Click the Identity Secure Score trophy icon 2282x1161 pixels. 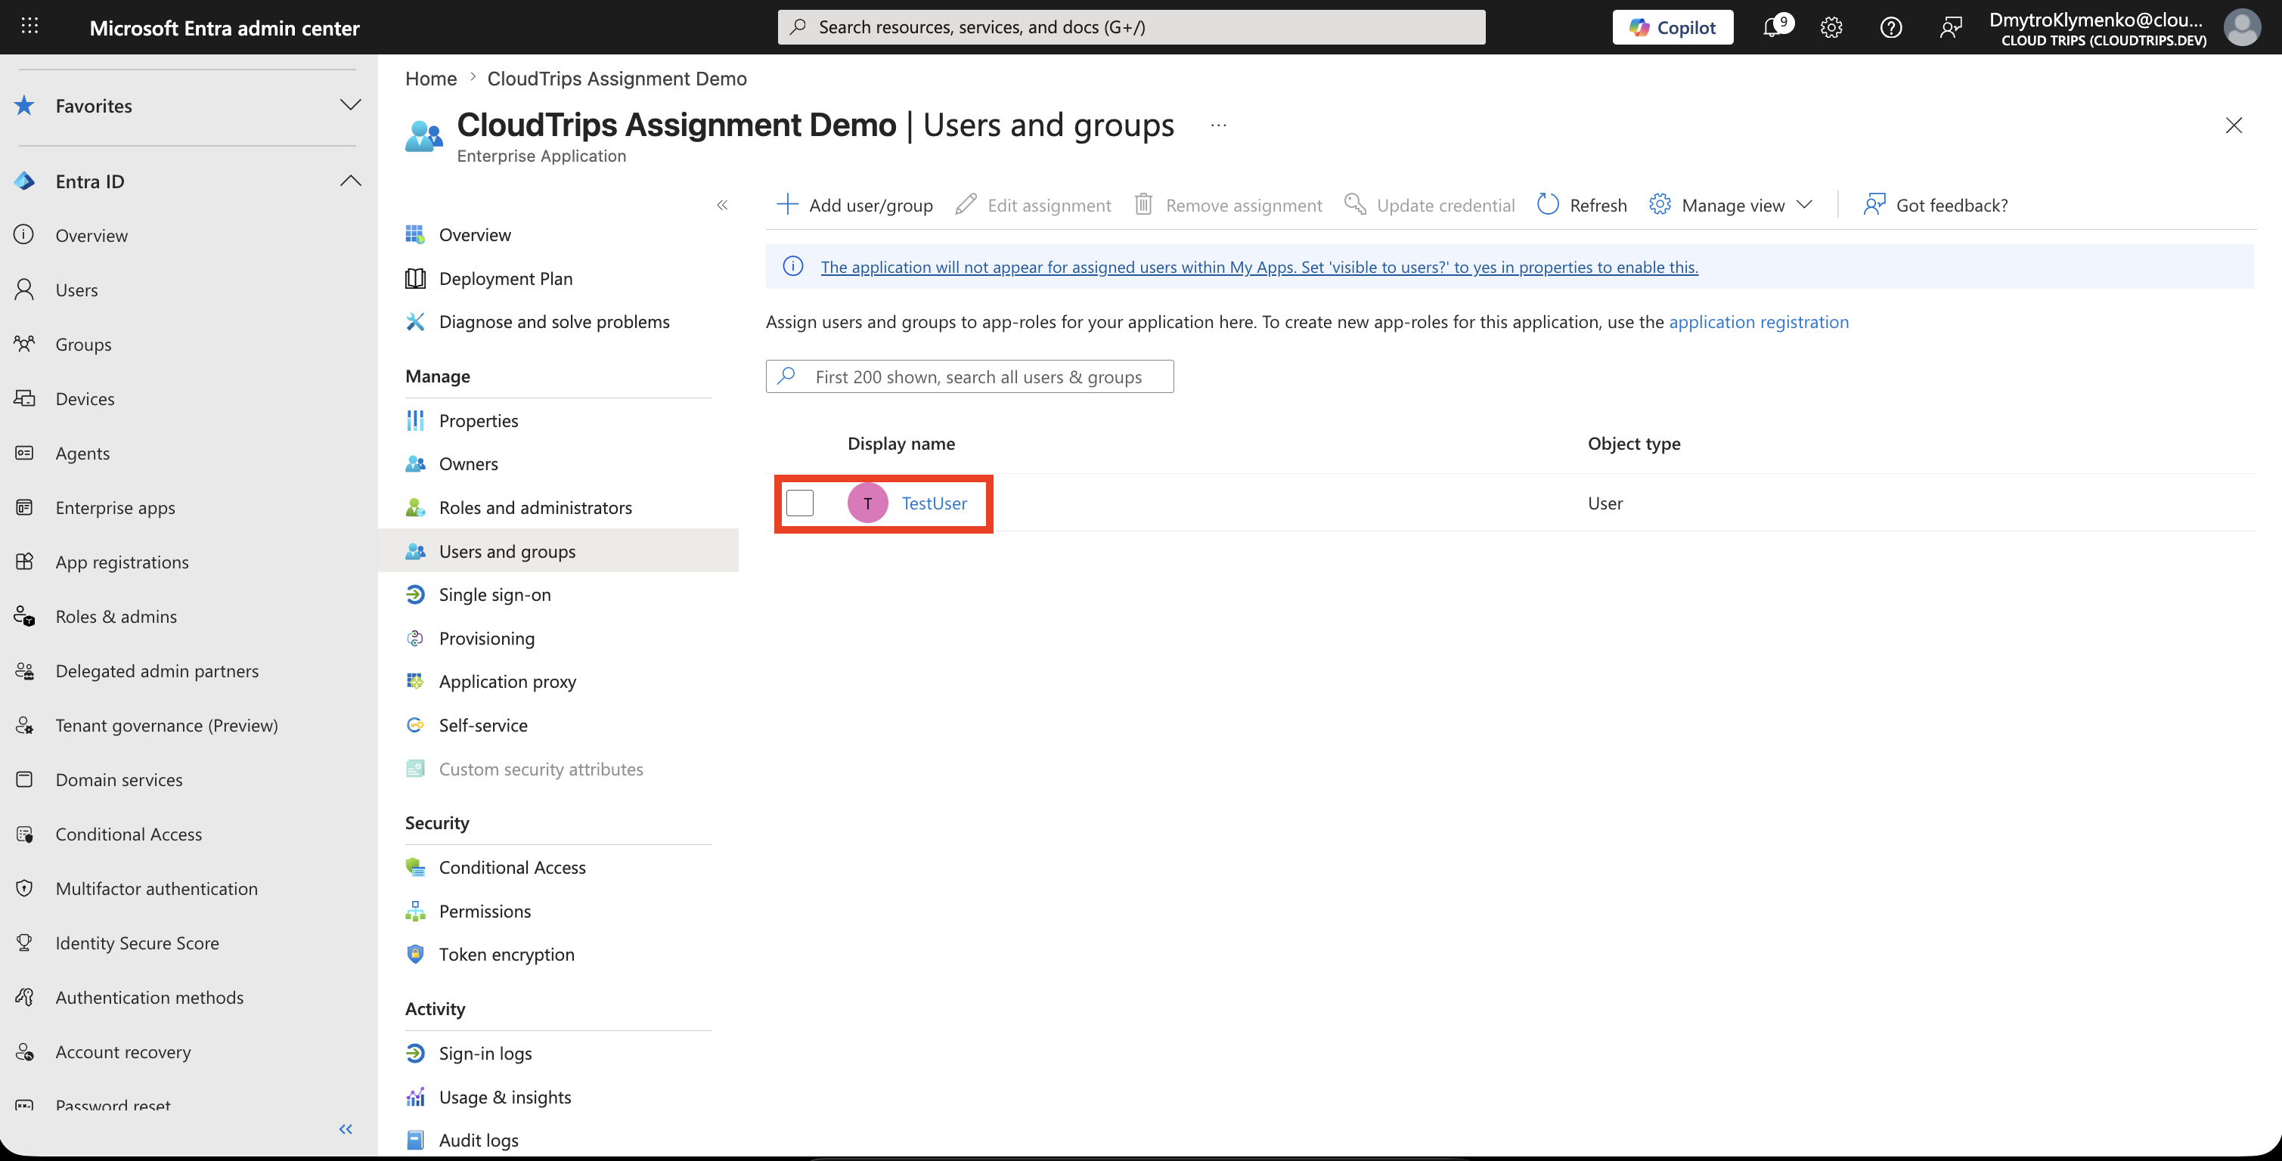pyautogui.click(x=25, y=943)
